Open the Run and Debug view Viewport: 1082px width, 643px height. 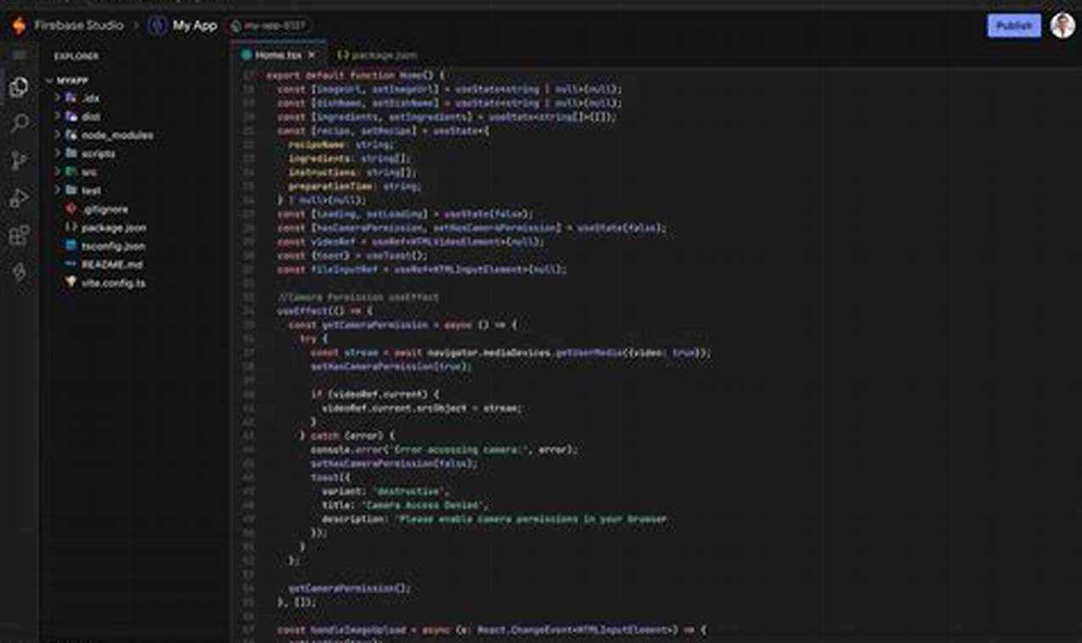pos(19,199)
